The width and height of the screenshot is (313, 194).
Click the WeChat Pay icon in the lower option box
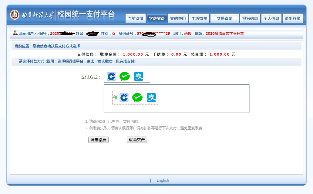coord(137,98)
